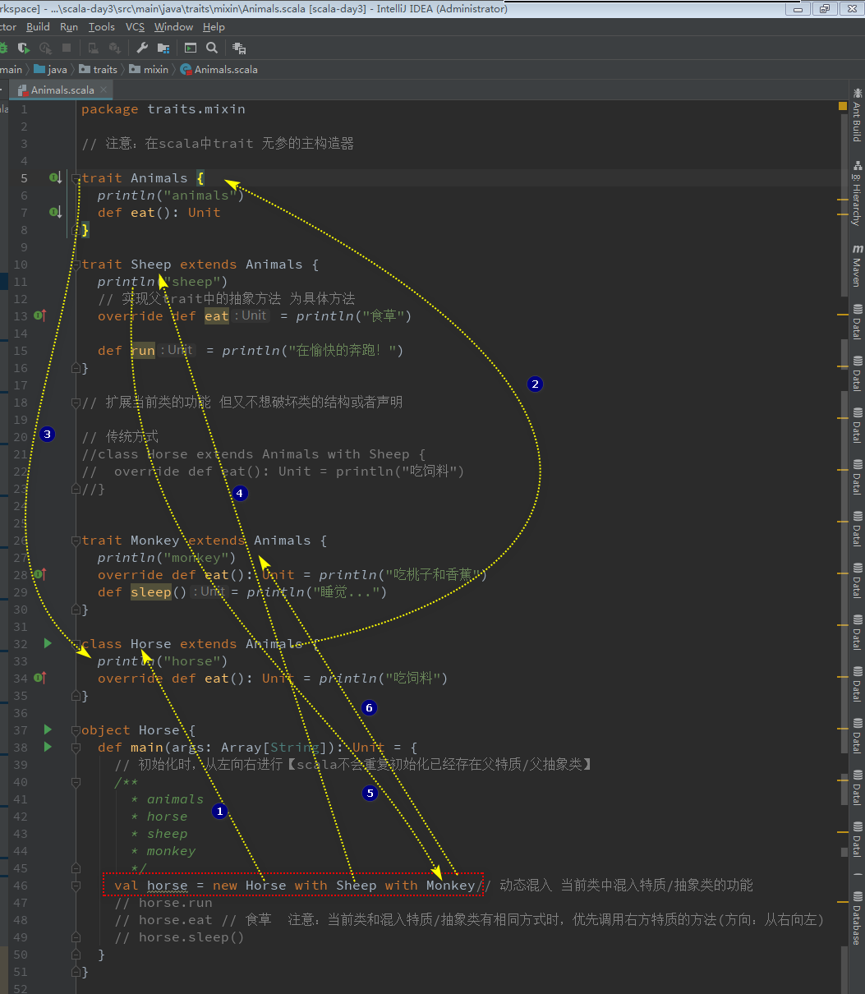Collapse the trait Animals code block

pos(76,178)
